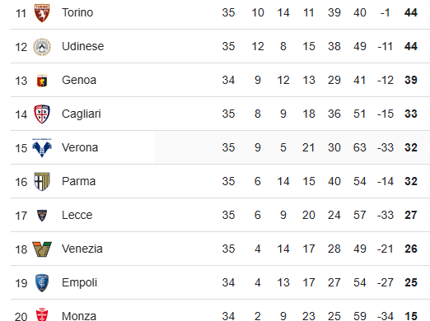Select the Lecce team name
The image size is (430, 321).
point(77,215)
